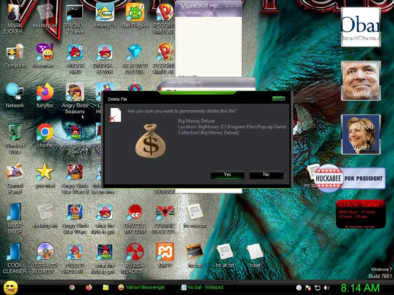This screenshot has height=295, width=394.
Task: Click No in the Delete File dialog
Action: [266, 174]
